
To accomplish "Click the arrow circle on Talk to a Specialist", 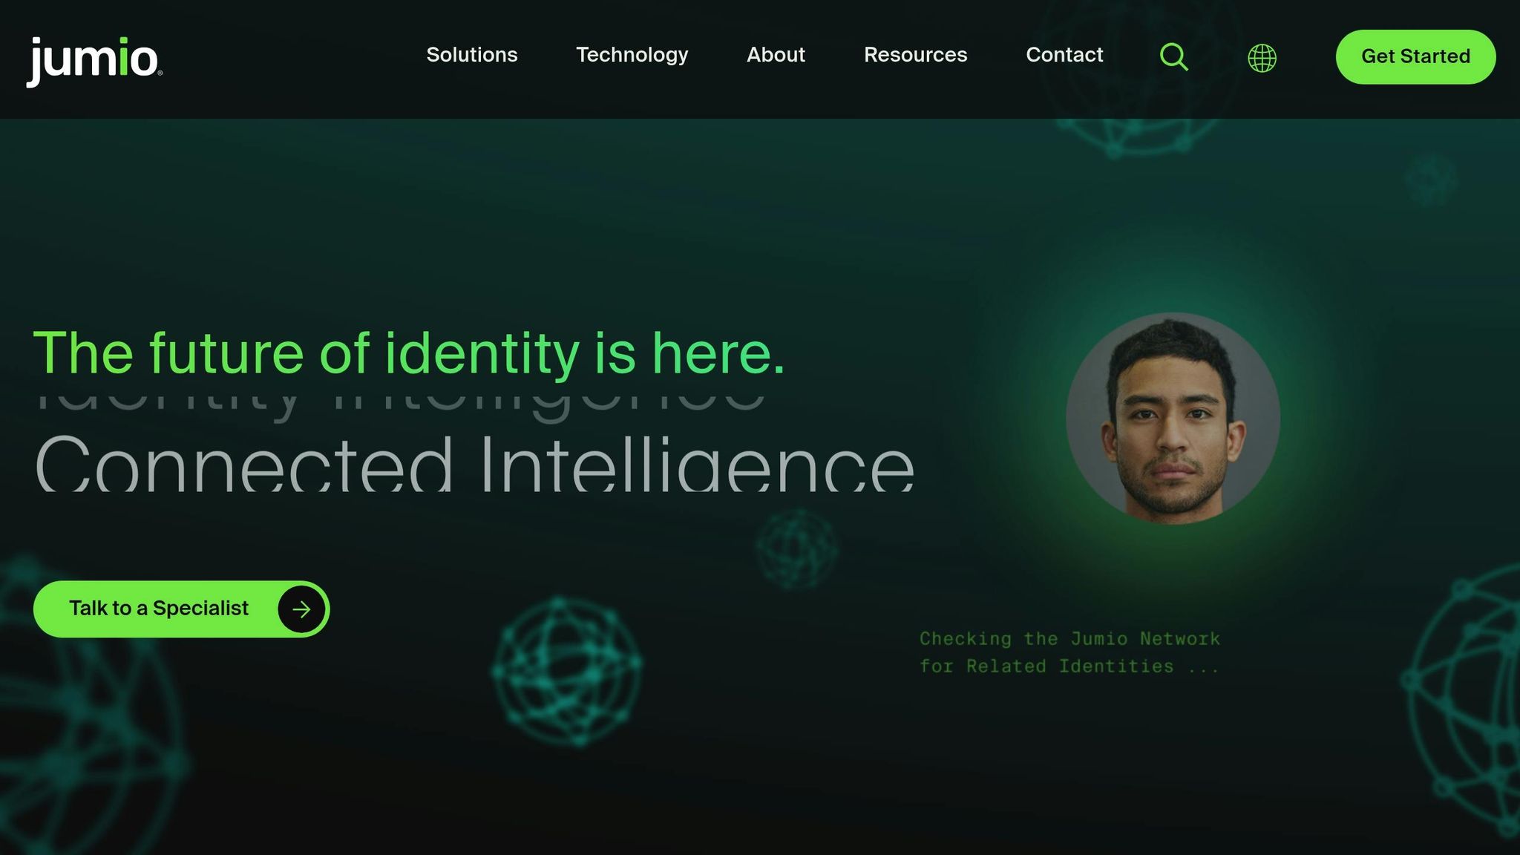I will (x=301, y=609).
